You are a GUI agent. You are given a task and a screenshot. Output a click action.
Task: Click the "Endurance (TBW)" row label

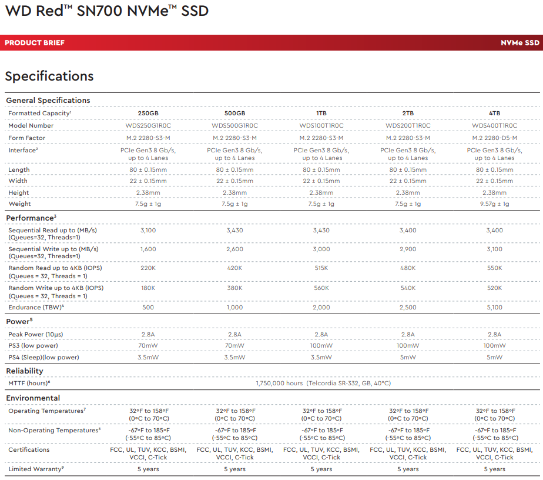(36, 307)
